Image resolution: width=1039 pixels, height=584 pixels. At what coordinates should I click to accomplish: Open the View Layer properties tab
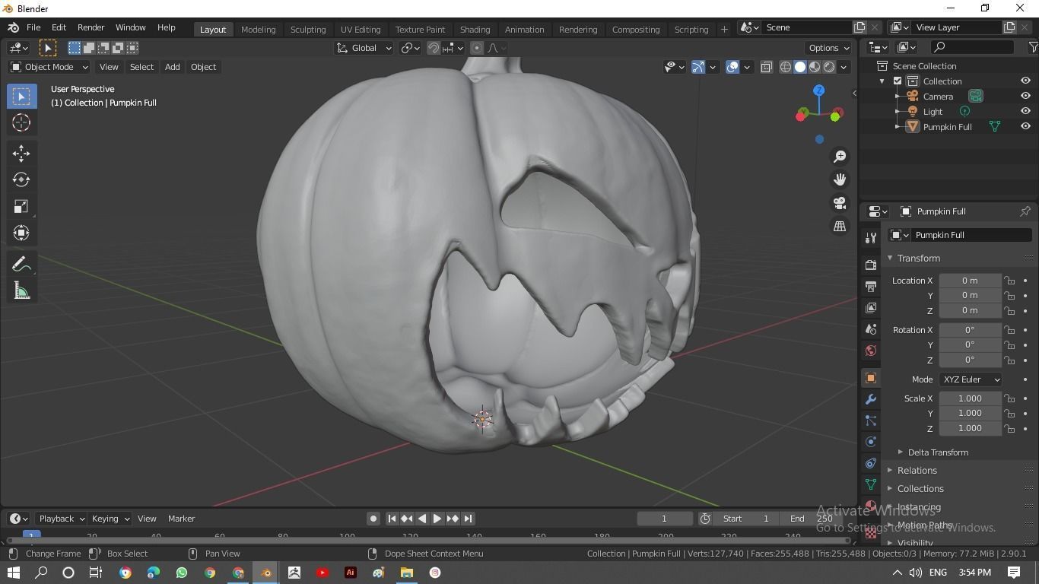[x=871, y=308]
